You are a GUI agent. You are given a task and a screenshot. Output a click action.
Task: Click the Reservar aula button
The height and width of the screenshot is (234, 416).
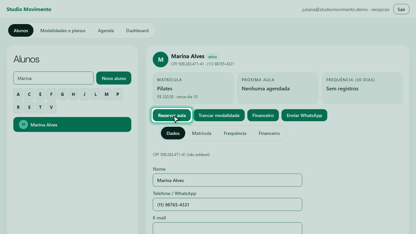click(172, 115)
